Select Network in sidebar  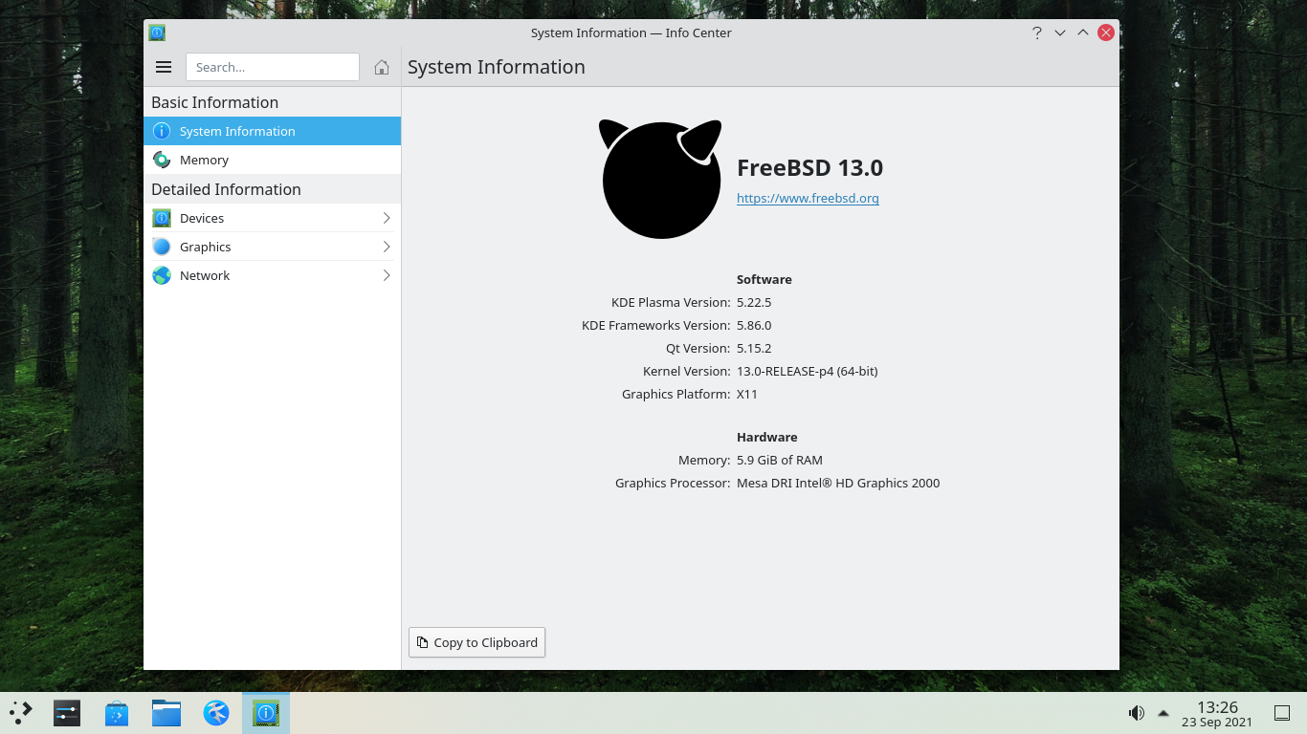[x=272, y=275]
